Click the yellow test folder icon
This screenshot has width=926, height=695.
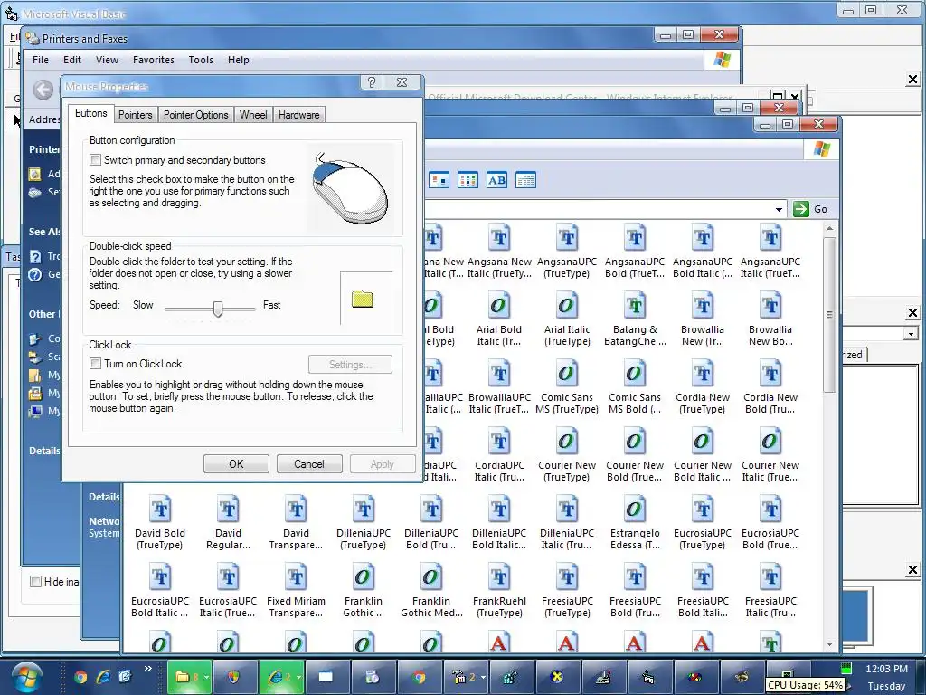[362, 299]
